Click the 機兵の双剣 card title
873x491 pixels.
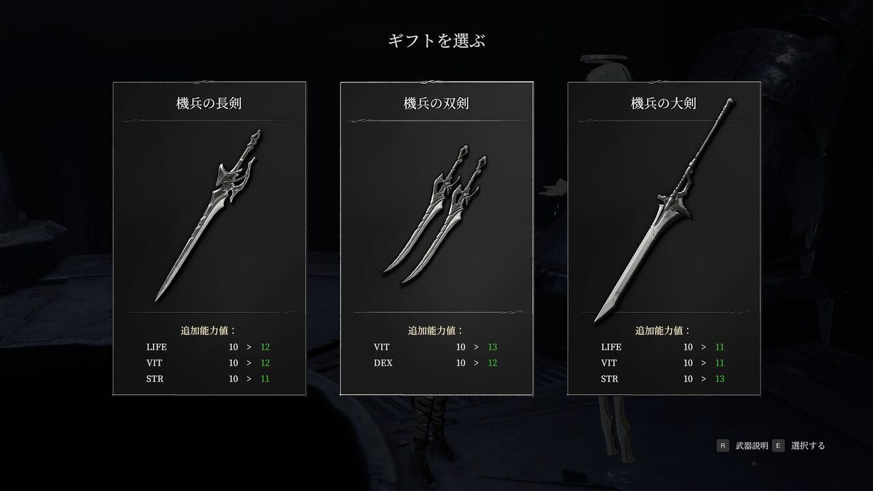point(436,104)
